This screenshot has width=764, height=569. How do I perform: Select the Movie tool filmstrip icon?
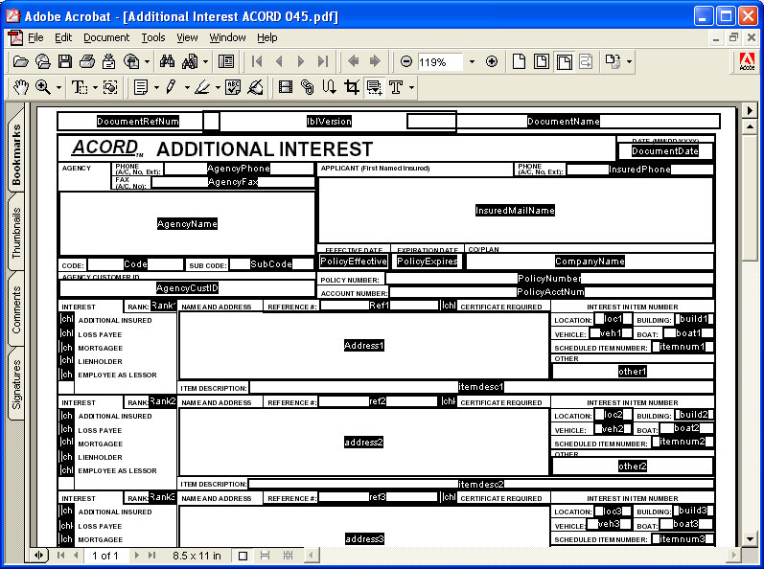pyautogui.click(x=285, y=87)
